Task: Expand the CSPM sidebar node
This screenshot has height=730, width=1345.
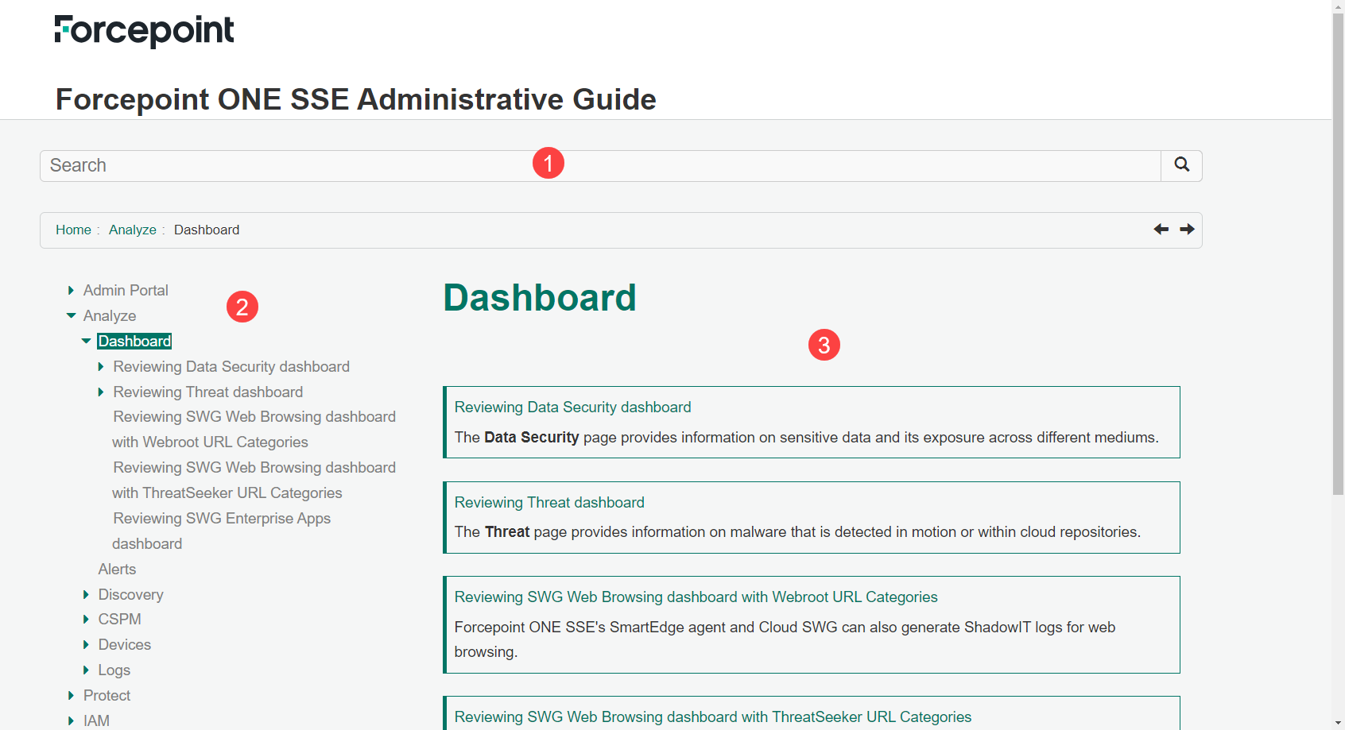Action: click(x=87, y=619)
